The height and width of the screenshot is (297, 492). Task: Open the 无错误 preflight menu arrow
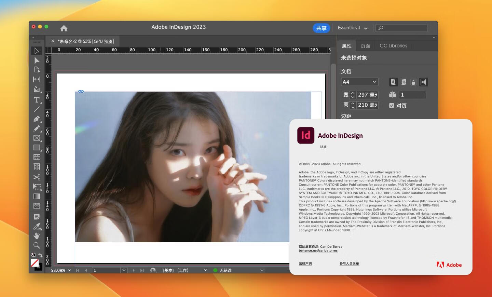262,270
